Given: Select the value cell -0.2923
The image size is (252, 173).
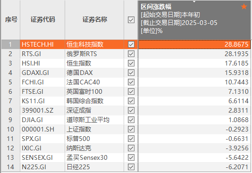Looking at the screenshot, I should click(x=194, y=129).
